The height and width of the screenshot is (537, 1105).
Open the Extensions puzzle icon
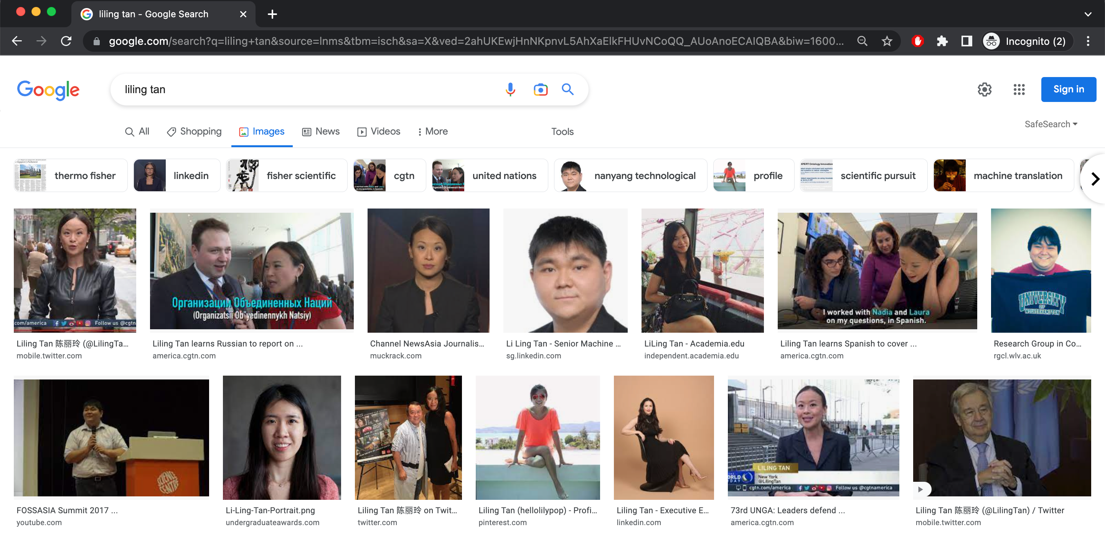pos(942,41)
